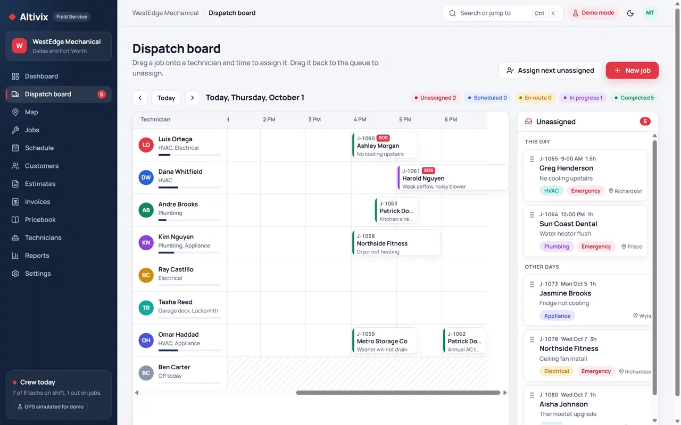The image size is (681, 425).
Task: Toggle the Completed 5 status filter
Action: (634, 98)
